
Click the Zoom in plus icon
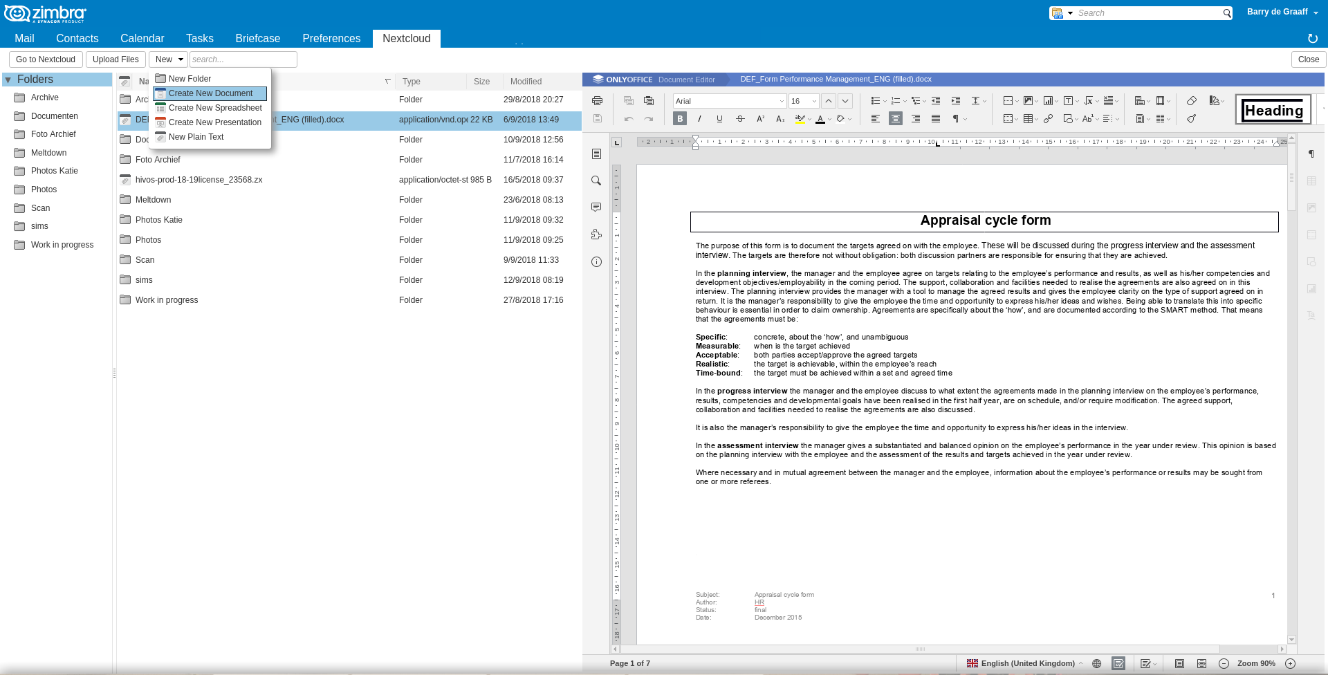[1290, 663]
